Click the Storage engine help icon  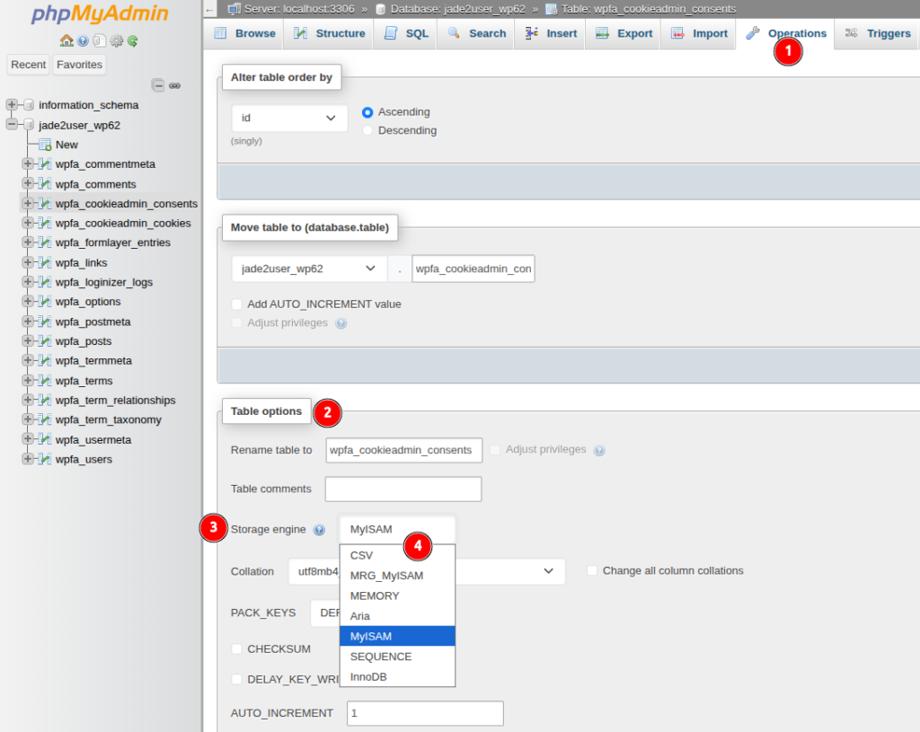(319, 530)
